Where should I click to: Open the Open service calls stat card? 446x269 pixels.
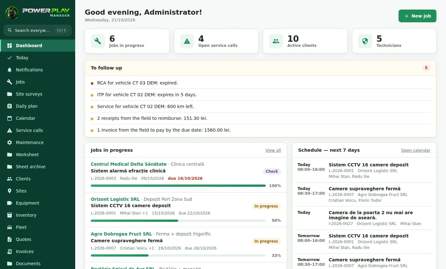pos(216,41)
